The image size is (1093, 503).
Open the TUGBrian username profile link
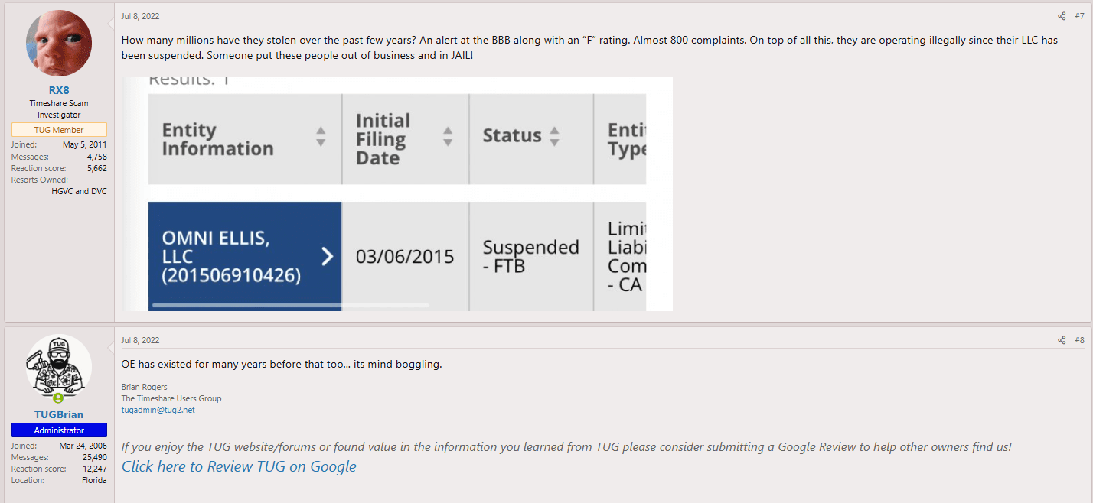59,414
